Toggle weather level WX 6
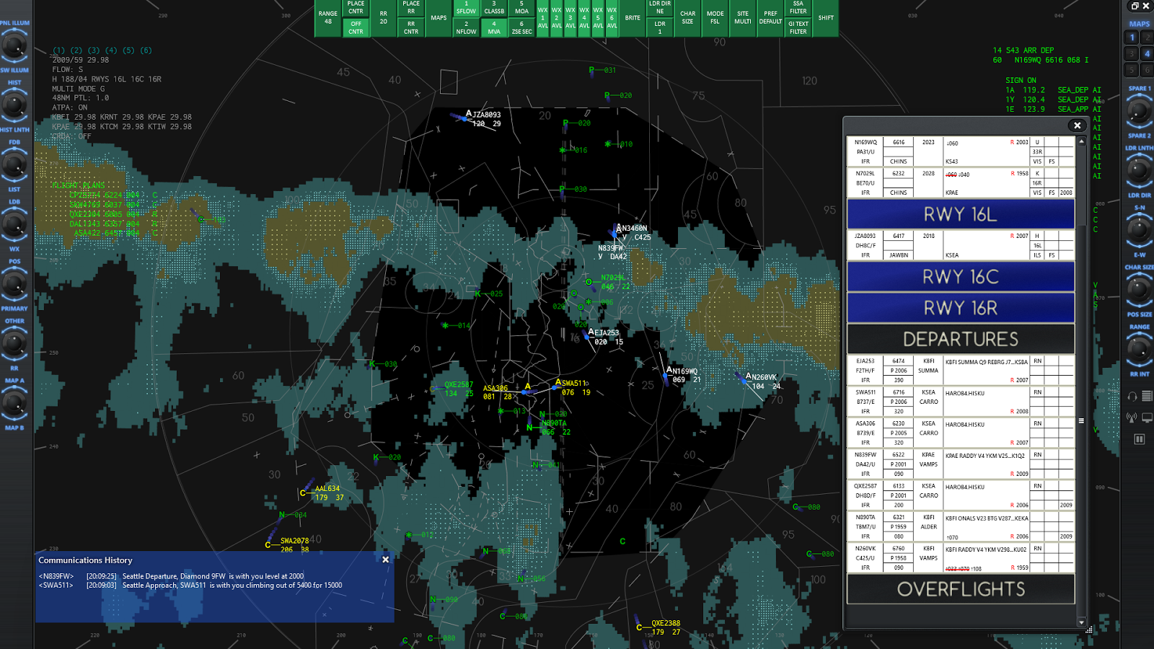The width and height of the screenshot is (1154, 649). coord(612,18)
